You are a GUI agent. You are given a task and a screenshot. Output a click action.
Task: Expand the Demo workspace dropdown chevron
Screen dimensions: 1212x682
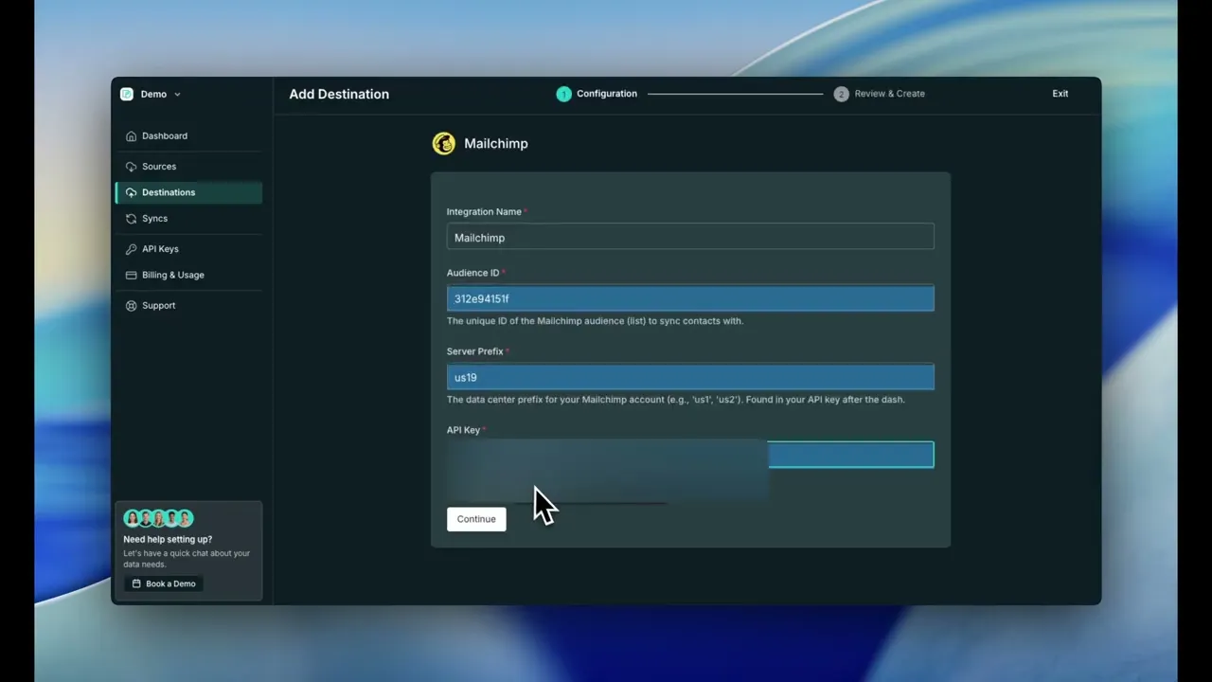pyautogui.click(x=177, y=95)
